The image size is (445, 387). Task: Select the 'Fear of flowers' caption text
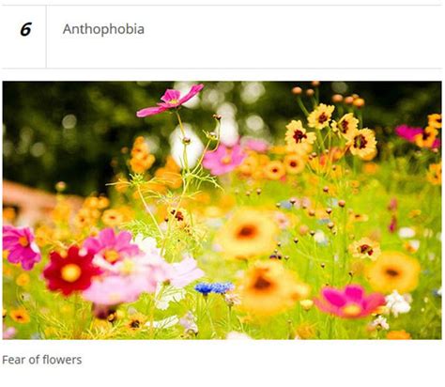tap(42, 360)
